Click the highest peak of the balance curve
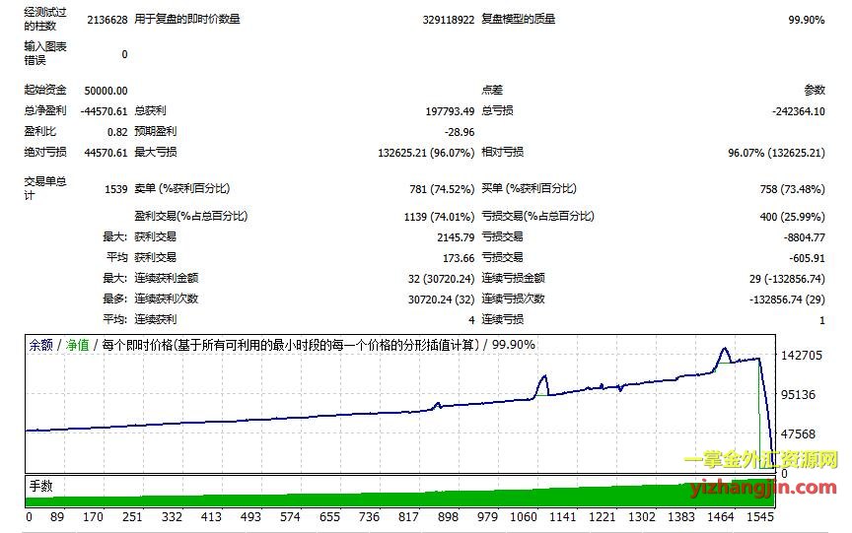The image size is (852, 533). [x=724, y=349]
